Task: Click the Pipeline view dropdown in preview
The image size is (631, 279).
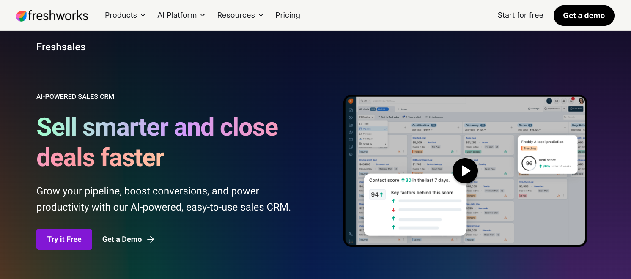Action: coord(367,117)
